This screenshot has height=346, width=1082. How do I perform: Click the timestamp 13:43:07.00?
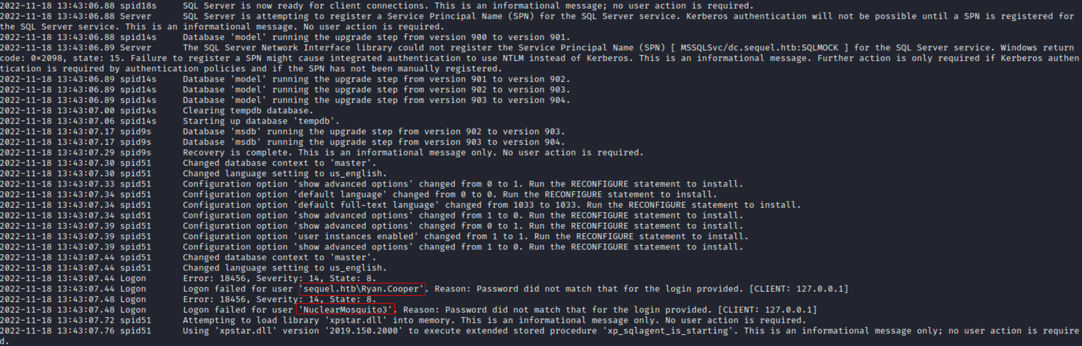pos(86,110)
